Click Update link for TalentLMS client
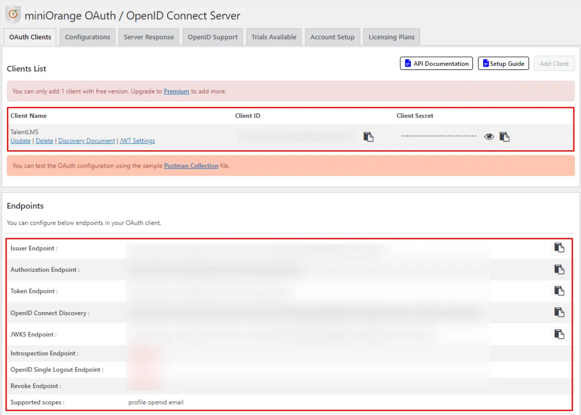The width and height of the screenshot is (581, 415). [20, 141]
